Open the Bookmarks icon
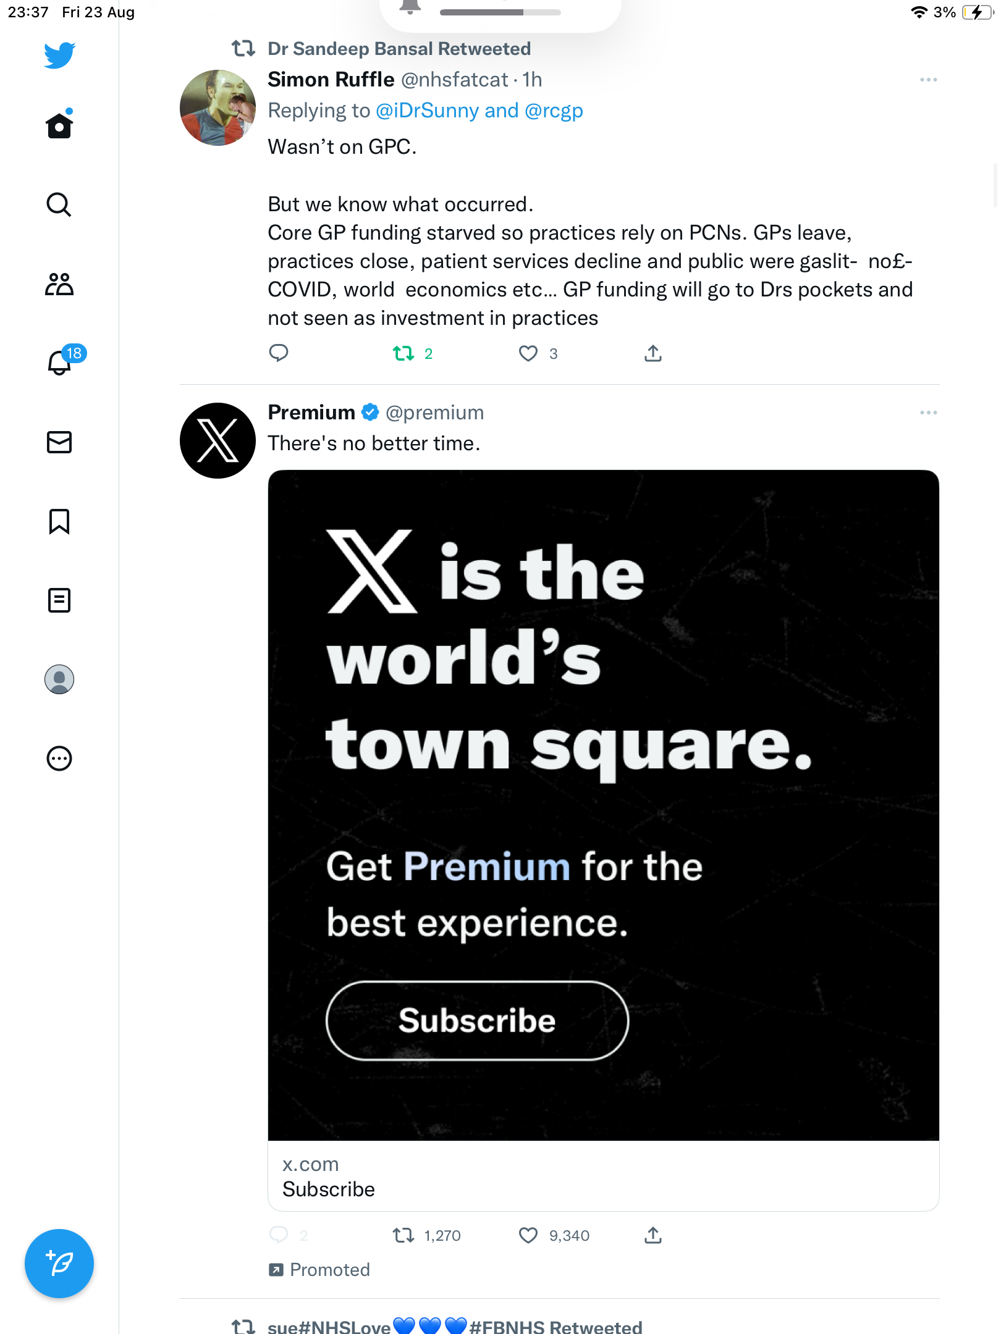Viewport: 1001px width, 1334px height. (59, 521)
